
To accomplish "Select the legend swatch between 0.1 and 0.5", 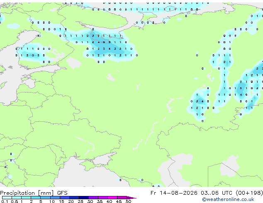I will click(7, 198).
